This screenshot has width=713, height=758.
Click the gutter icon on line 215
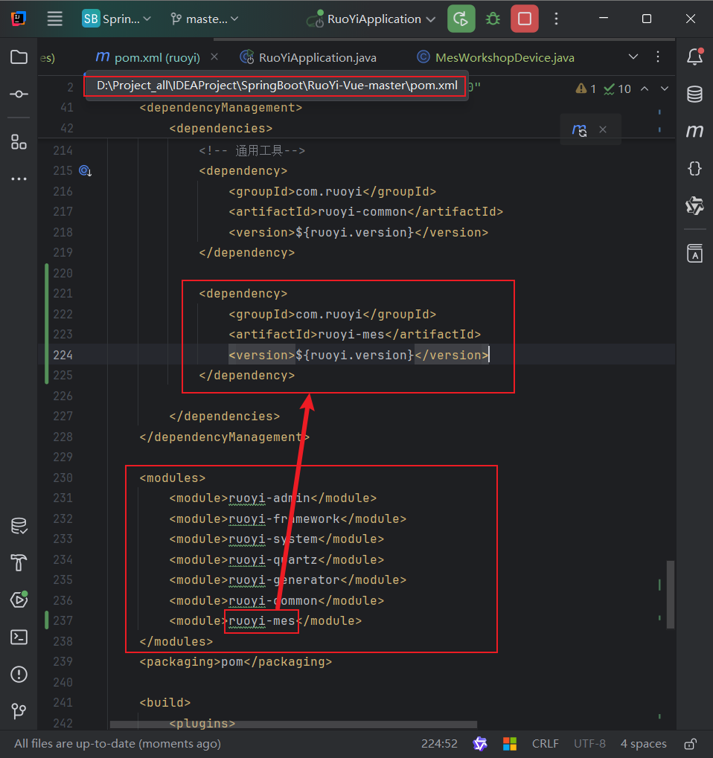coord(85,170)
